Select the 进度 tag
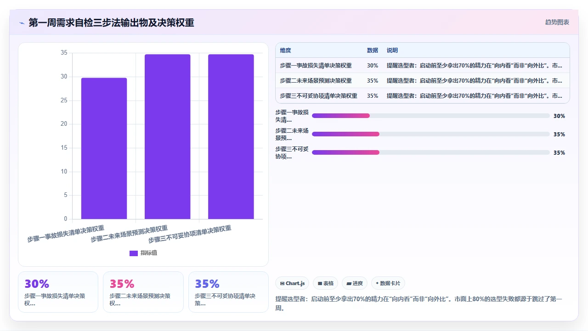Image resolution: width=588 pixels, height=331 pixels. [x=355, y=283]
